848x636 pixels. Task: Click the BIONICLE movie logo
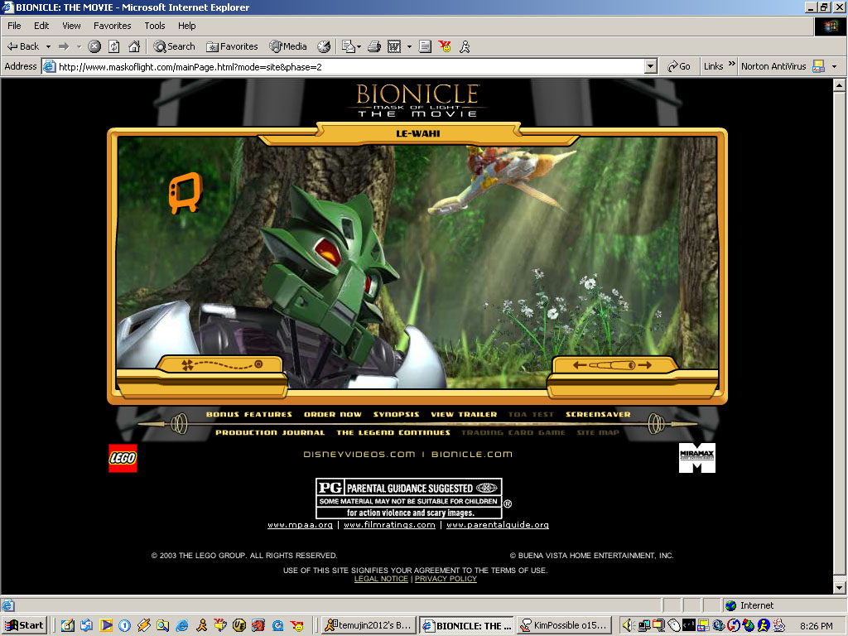[x=417, y=100]
